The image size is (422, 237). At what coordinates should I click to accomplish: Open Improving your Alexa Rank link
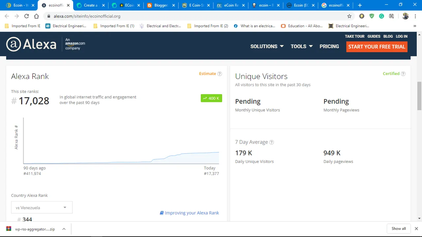click(189, 213)
